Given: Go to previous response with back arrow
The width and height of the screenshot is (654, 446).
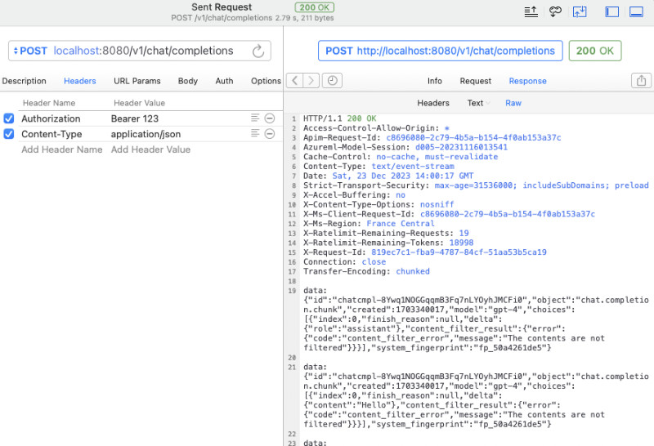Looking at the screenshot, I should tap(293, 81).
